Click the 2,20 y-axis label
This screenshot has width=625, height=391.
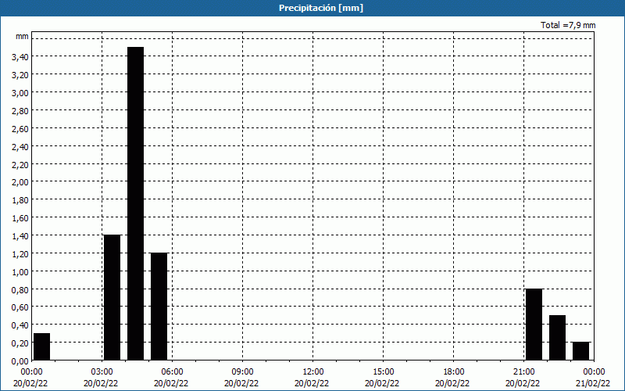(20, 165)
